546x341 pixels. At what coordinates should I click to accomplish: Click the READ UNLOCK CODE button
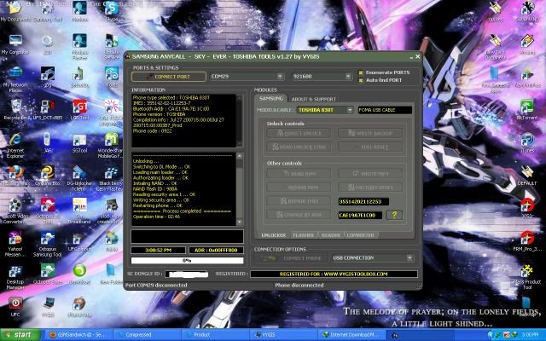point(299,147)
